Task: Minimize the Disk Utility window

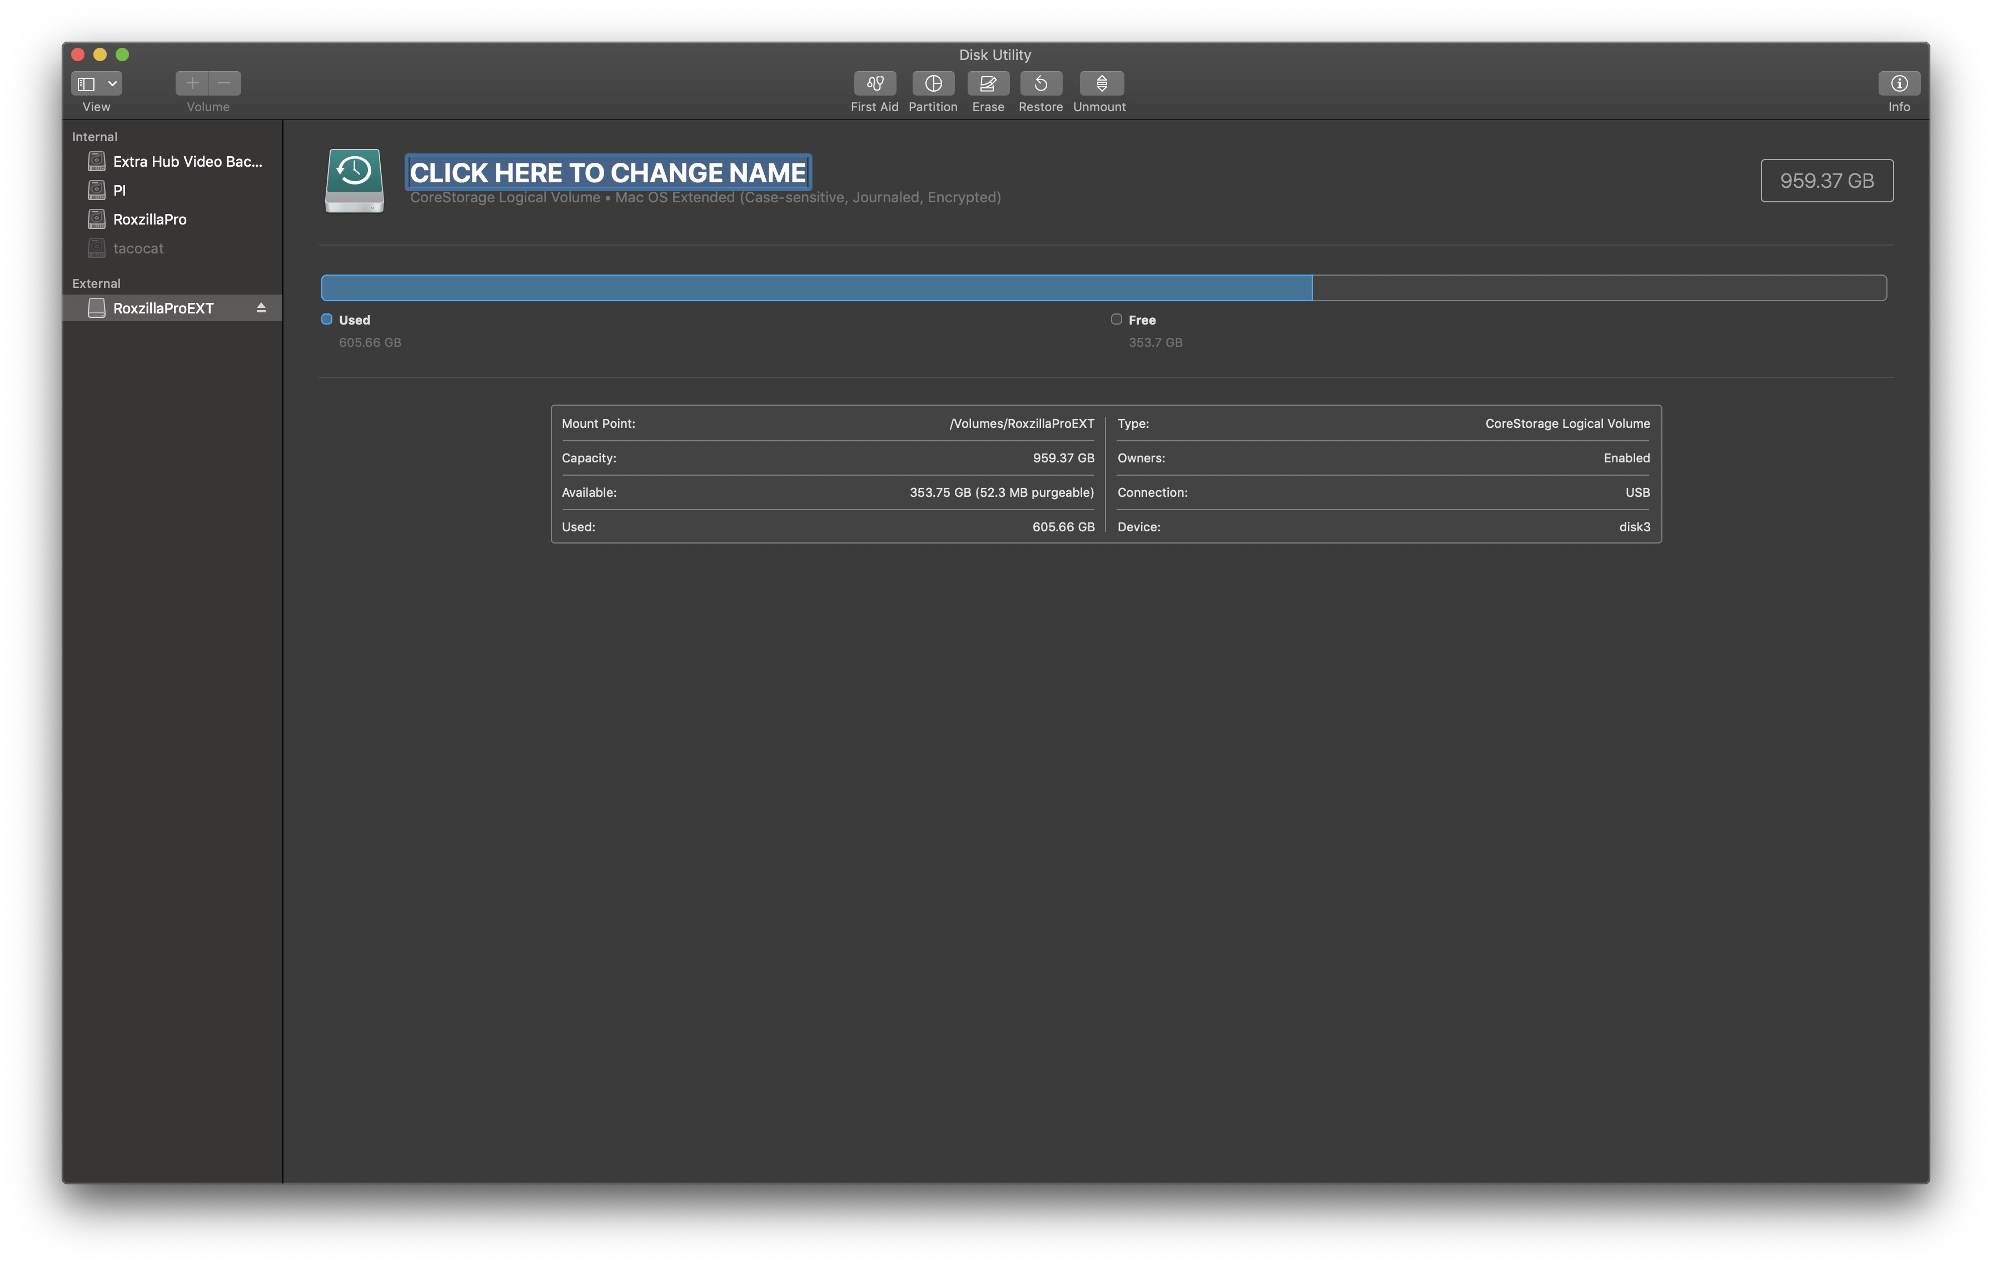Action: pyautogui.click(x=100, y=54)
